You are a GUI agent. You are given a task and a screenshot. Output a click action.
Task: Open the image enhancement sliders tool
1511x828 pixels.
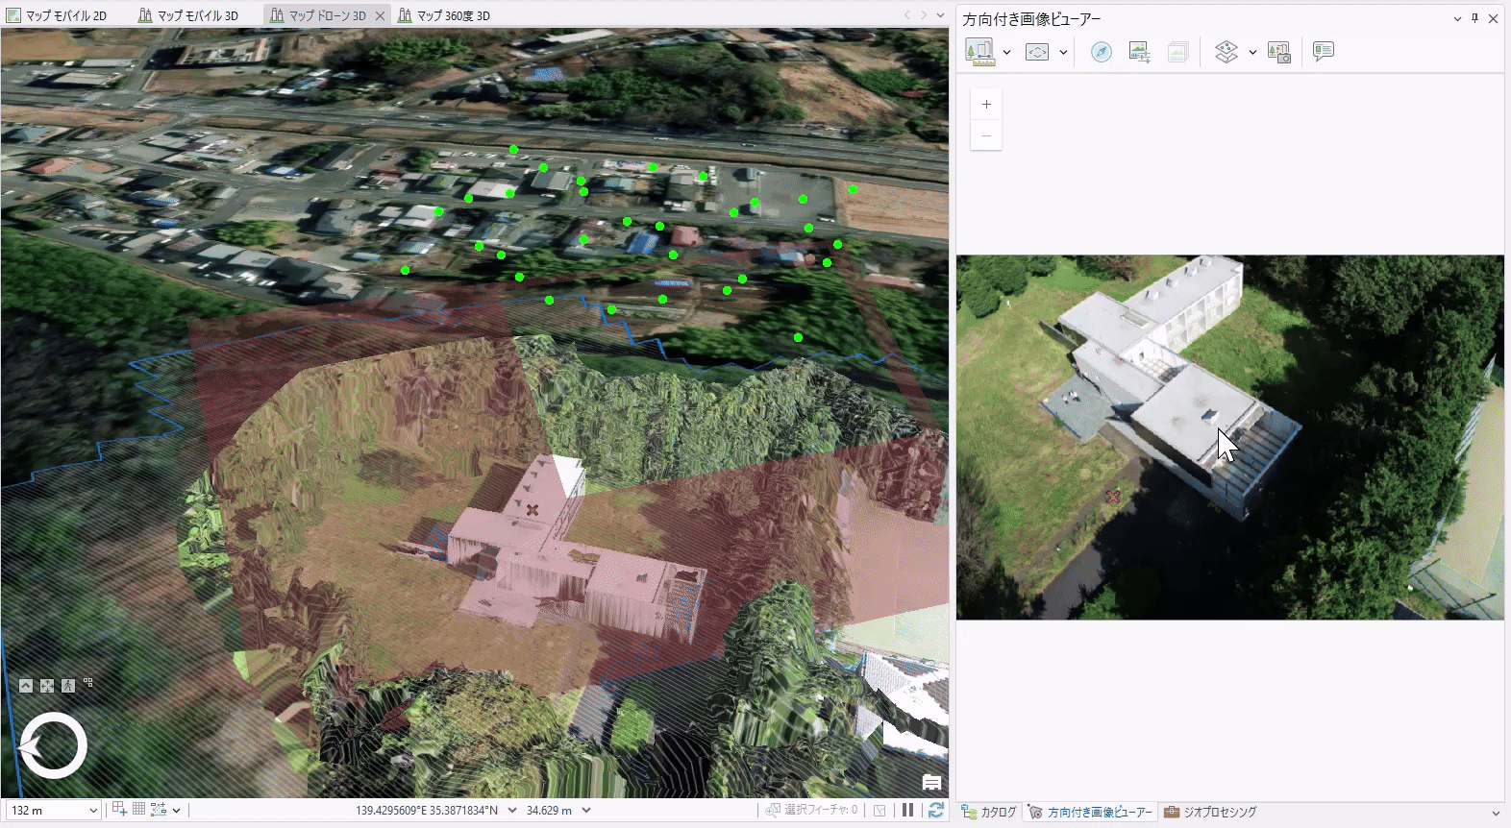pos(1139,52)
